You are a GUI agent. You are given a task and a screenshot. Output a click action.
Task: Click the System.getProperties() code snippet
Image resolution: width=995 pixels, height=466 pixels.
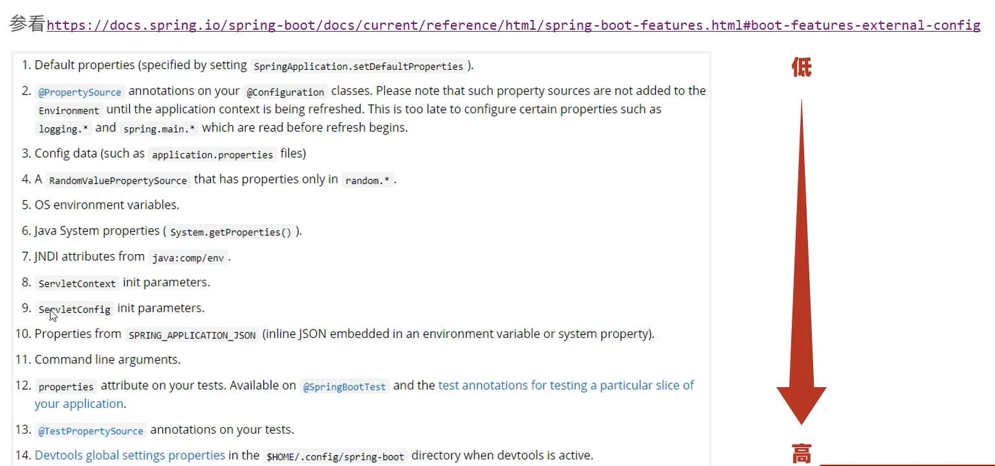[231, 232]
